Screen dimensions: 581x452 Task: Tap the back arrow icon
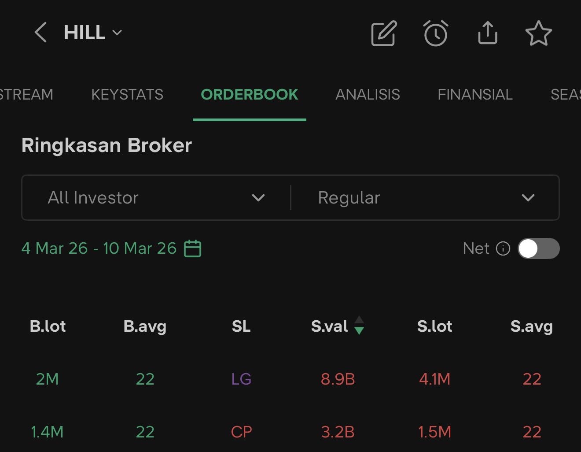point(40,33)
